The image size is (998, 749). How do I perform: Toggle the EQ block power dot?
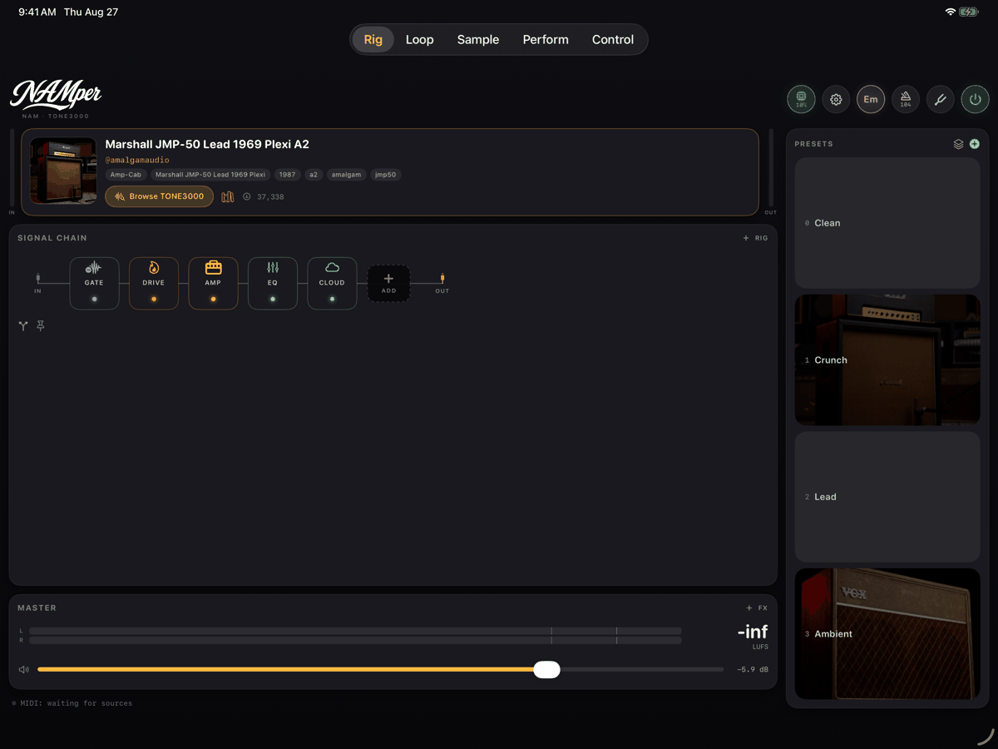click(273, 299)
